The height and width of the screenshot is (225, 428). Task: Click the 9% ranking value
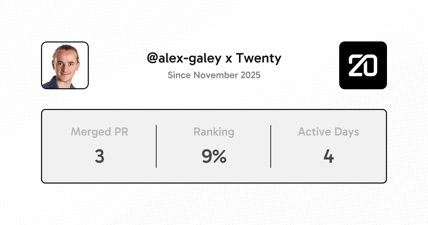tap(214, 156)
